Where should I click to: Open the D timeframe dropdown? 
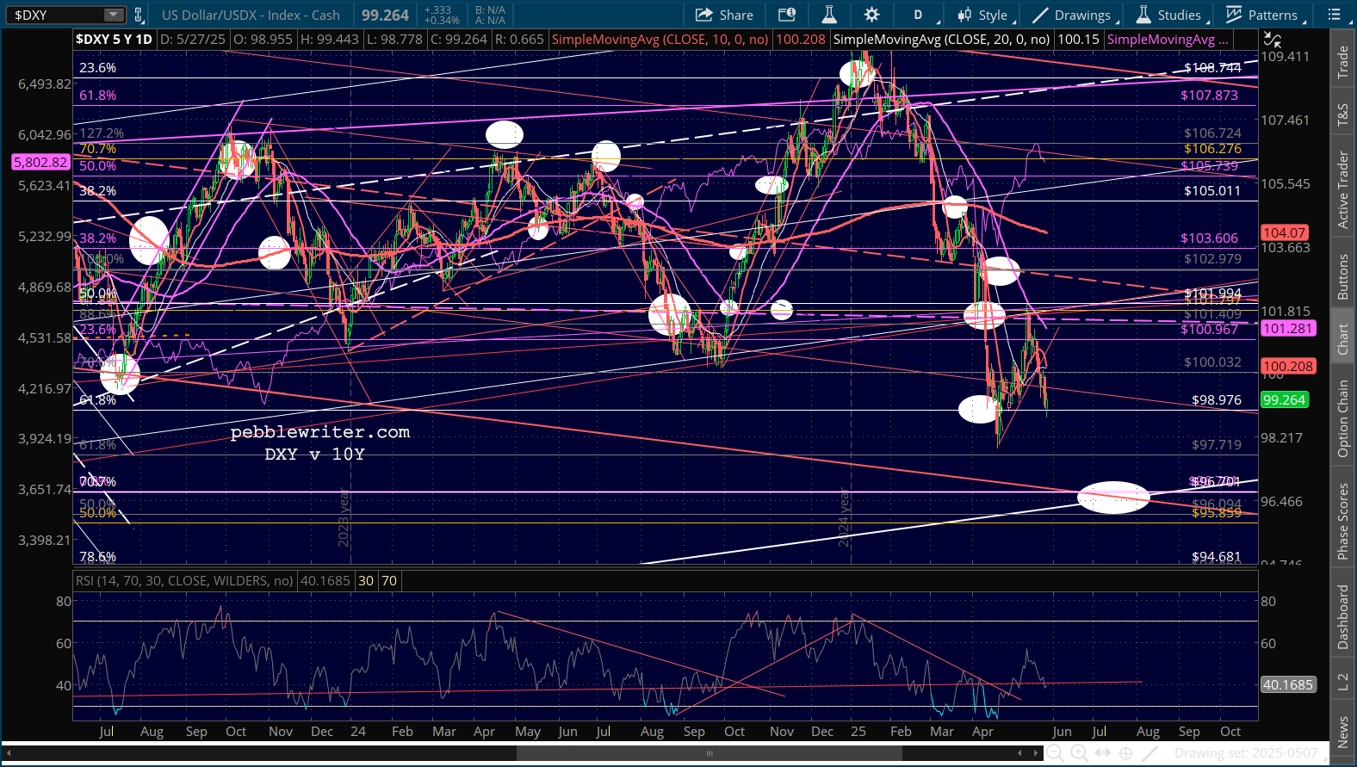918,15
